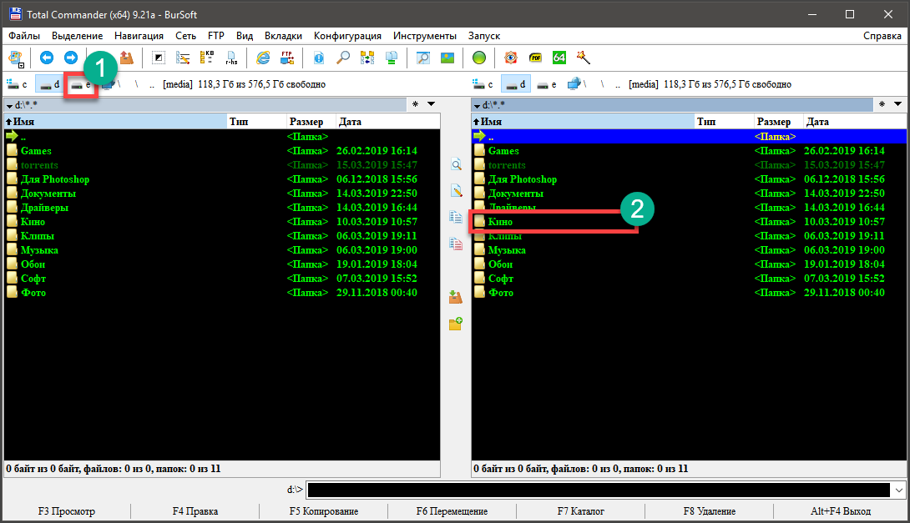This screenshot has height=523, width=910.
Task: Click the magic wand toolbar icon
Action: click(x=584, y=58)
